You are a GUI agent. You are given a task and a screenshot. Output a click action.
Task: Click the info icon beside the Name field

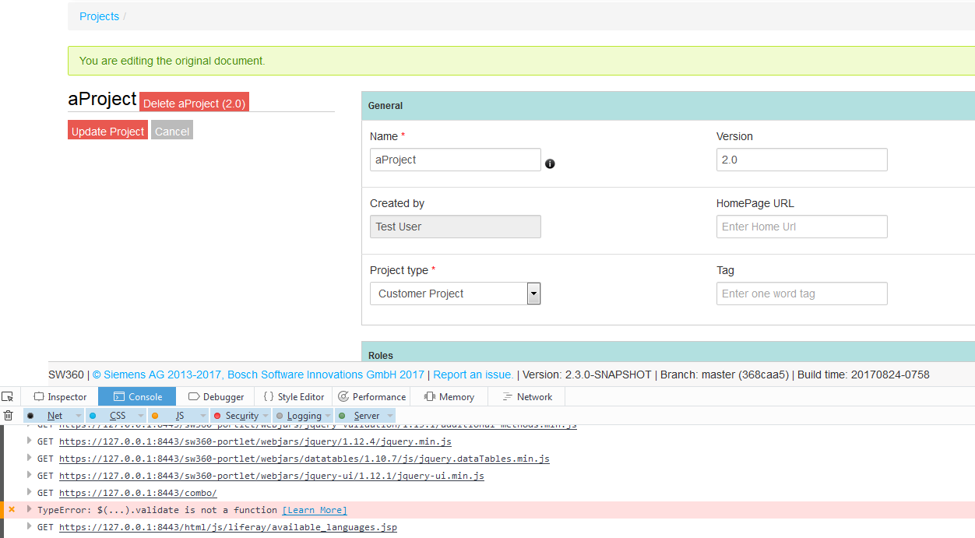550,164
